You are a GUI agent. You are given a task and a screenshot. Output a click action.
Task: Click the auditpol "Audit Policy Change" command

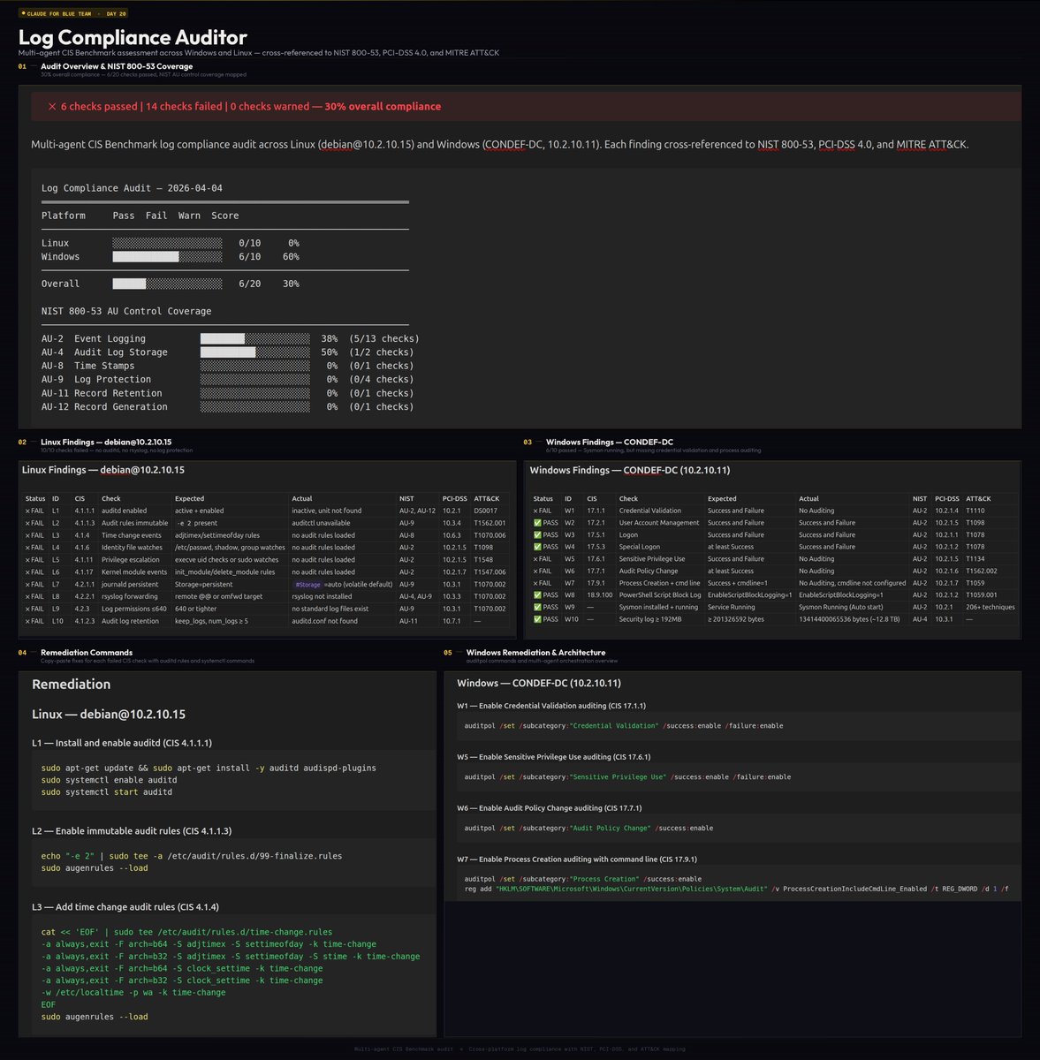(x=588, y=829)
